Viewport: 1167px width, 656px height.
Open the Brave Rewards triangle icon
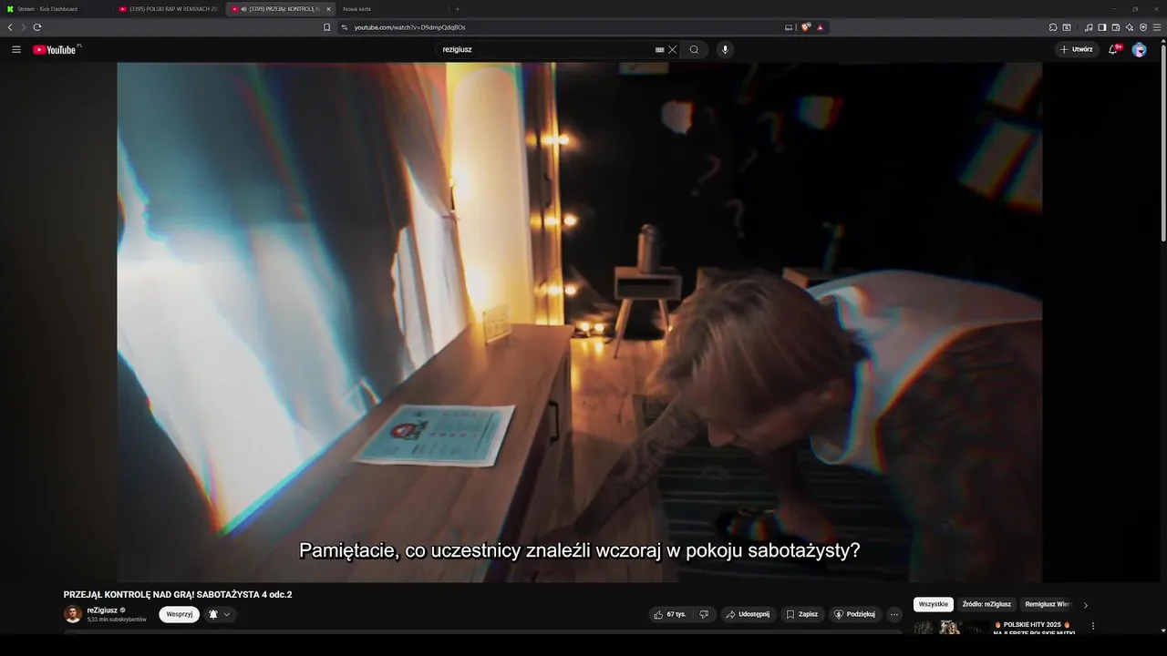coord(821,27)
